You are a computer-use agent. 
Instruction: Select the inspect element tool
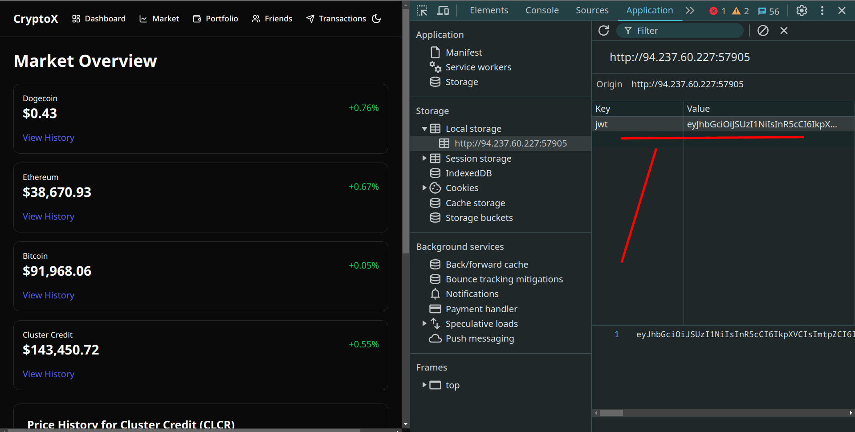[421, 10]
